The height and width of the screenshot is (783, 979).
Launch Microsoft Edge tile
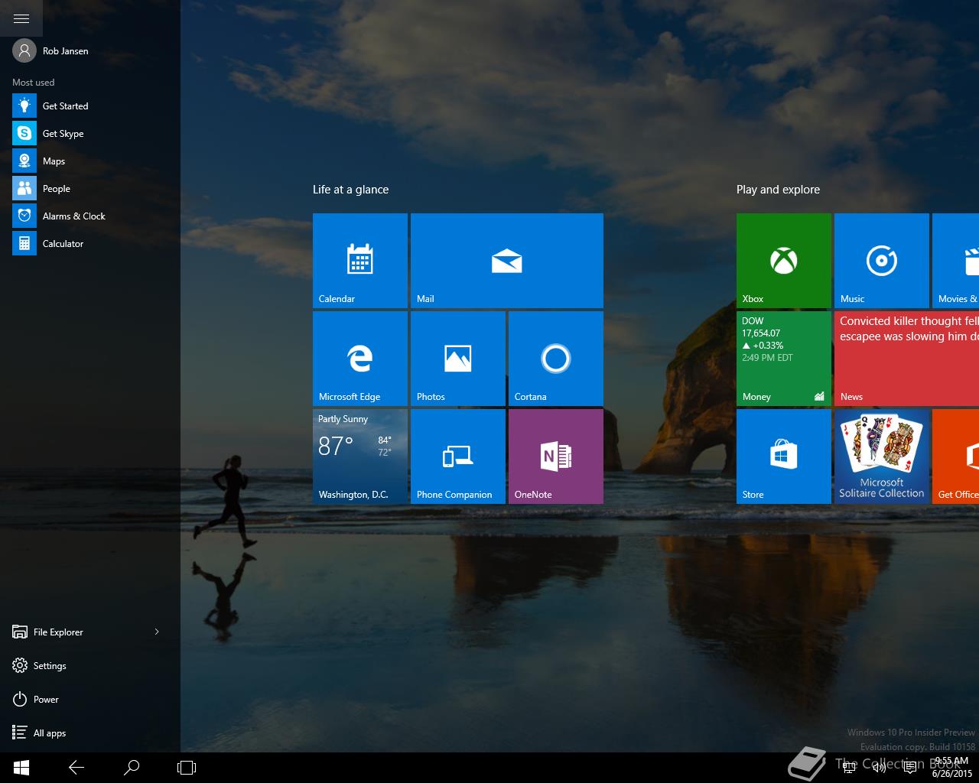[360, 359]
